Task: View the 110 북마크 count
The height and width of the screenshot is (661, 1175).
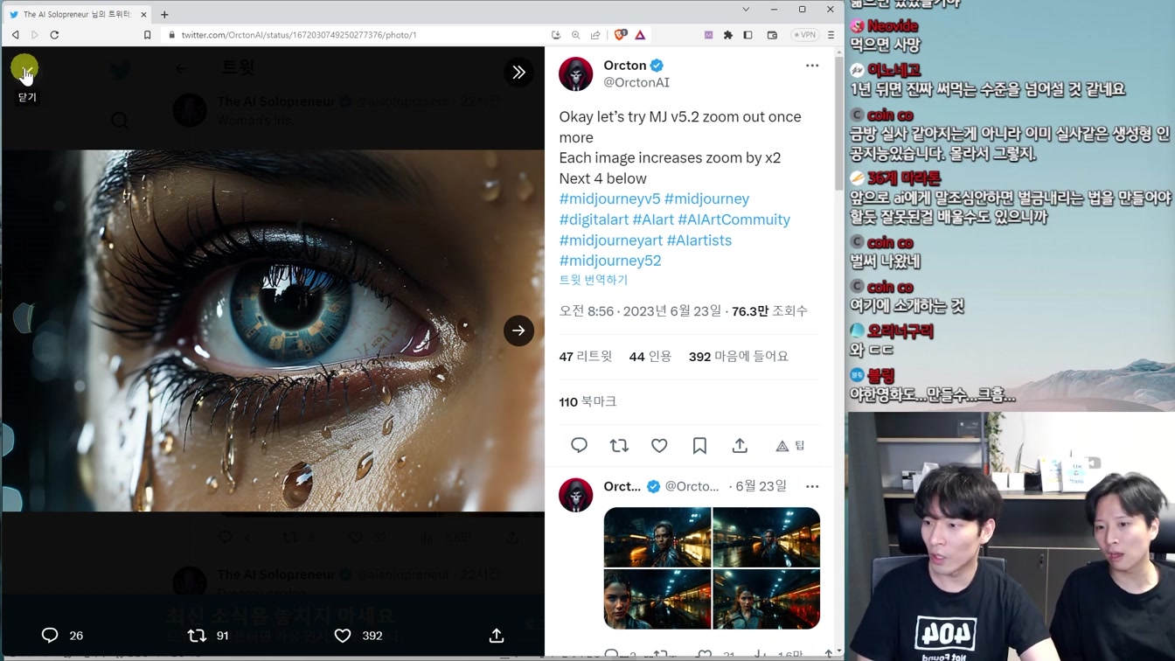Action: pos(587,401)
